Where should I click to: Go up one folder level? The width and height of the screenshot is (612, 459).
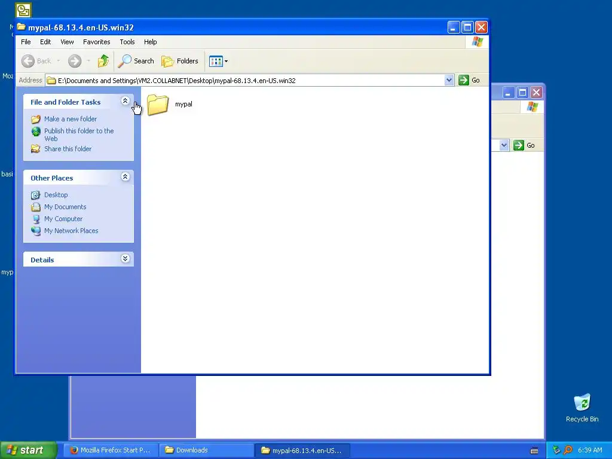(103, 61)
